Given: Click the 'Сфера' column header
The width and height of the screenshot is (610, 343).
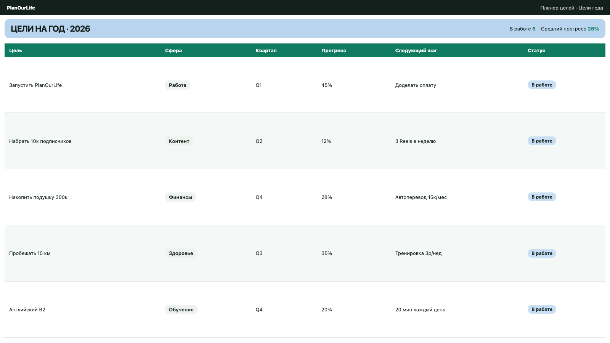Looking at the screenshot, I should pyautogui.click(x=173, y=50).
